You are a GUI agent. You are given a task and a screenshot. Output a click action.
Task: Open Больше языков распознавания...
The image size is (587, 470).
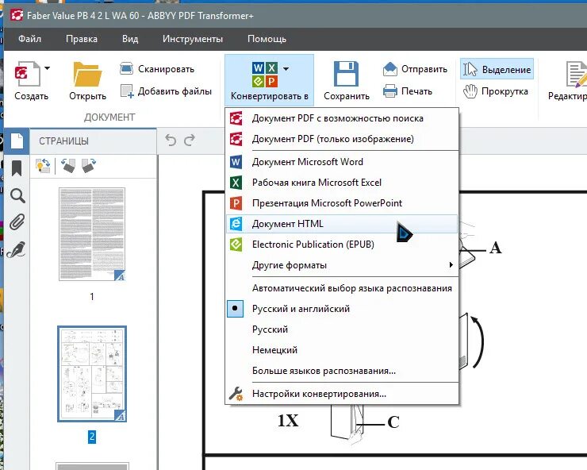tap(342, 371)
